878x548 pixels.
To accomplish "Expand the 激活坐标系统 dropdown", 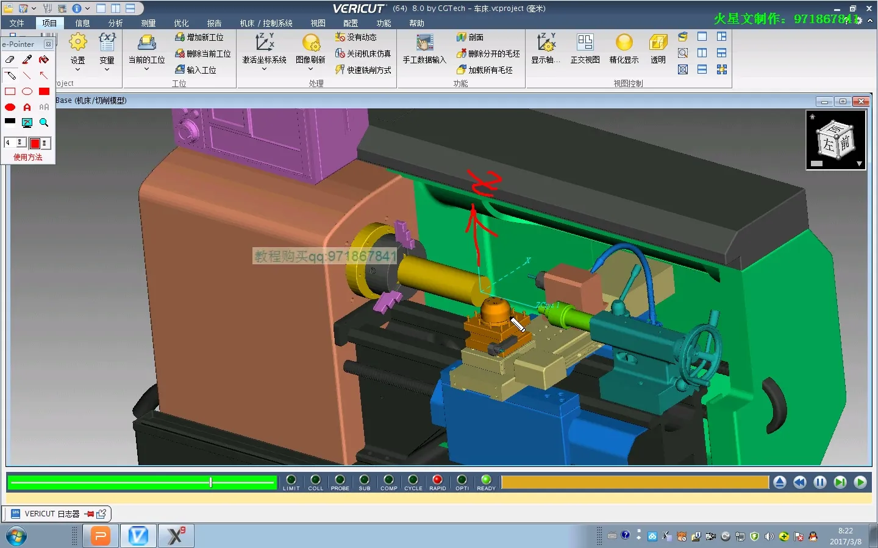I will coord(264,69).
